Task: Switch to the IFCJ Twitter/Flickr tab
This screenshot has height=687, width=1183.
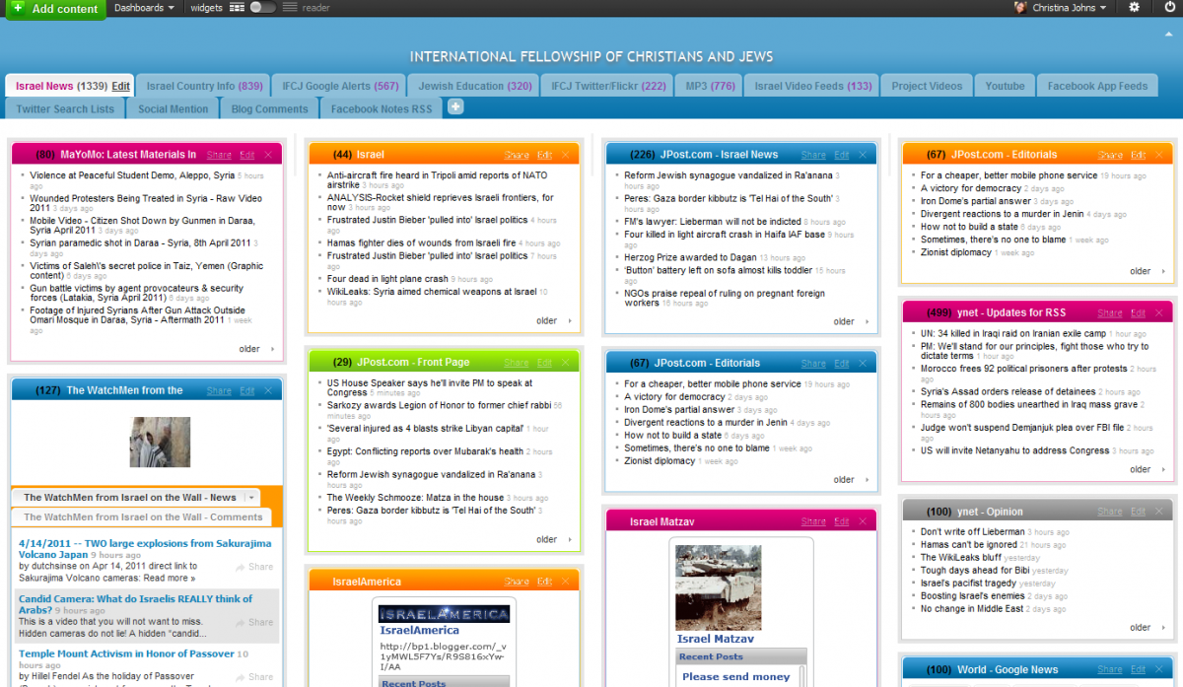Action: [608, 86]
